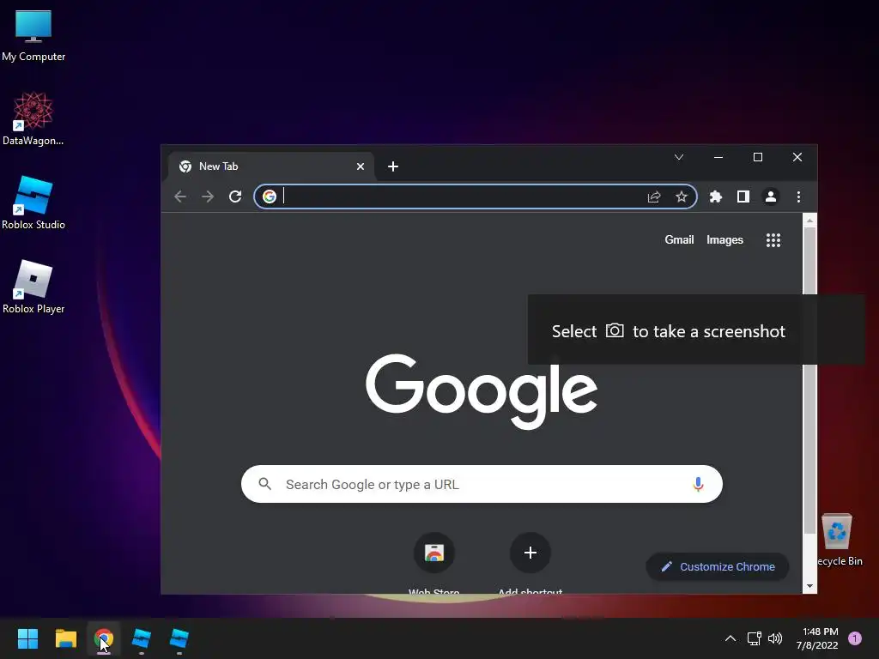Toggle the Chrome side panel

743,196
